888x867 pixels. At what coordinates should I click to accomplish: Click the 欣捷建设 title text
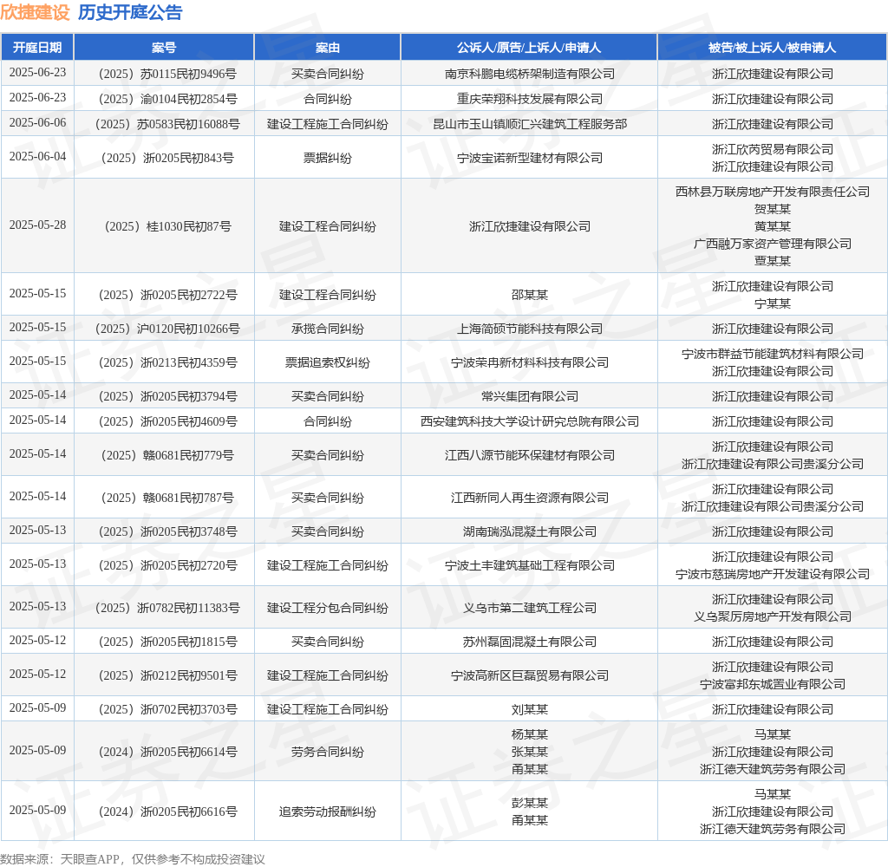coord(35,12)
